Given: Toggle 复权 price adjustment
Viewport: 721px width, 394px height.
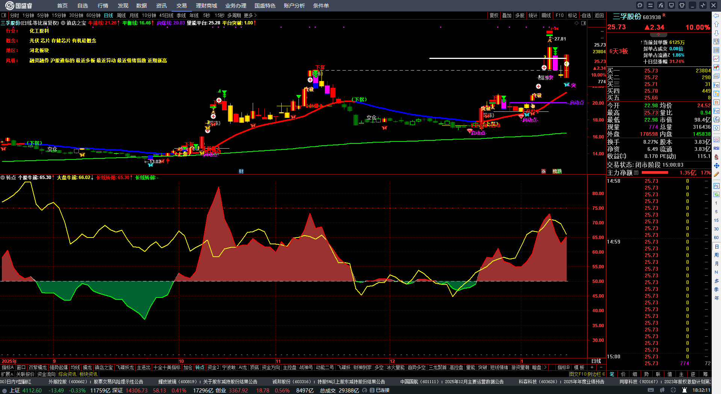Looking at the screenshot, I should coord(494,15).
